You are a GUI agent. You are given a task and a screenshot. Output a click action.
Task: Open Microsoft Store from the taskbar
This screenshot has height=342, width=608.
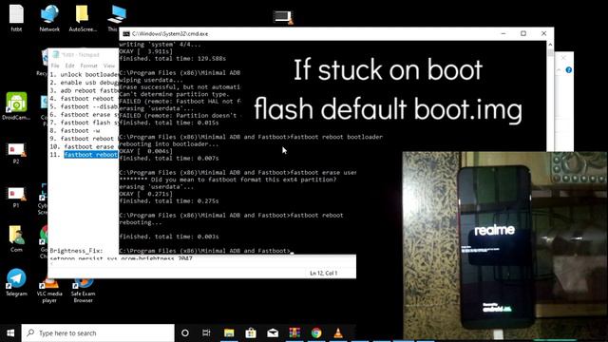click(x=251, y=333)
